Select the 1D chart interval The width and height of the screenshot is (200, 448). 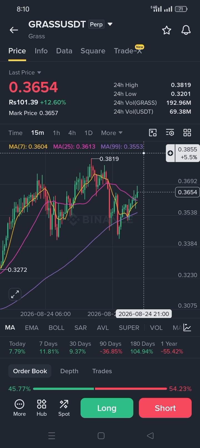88,133
